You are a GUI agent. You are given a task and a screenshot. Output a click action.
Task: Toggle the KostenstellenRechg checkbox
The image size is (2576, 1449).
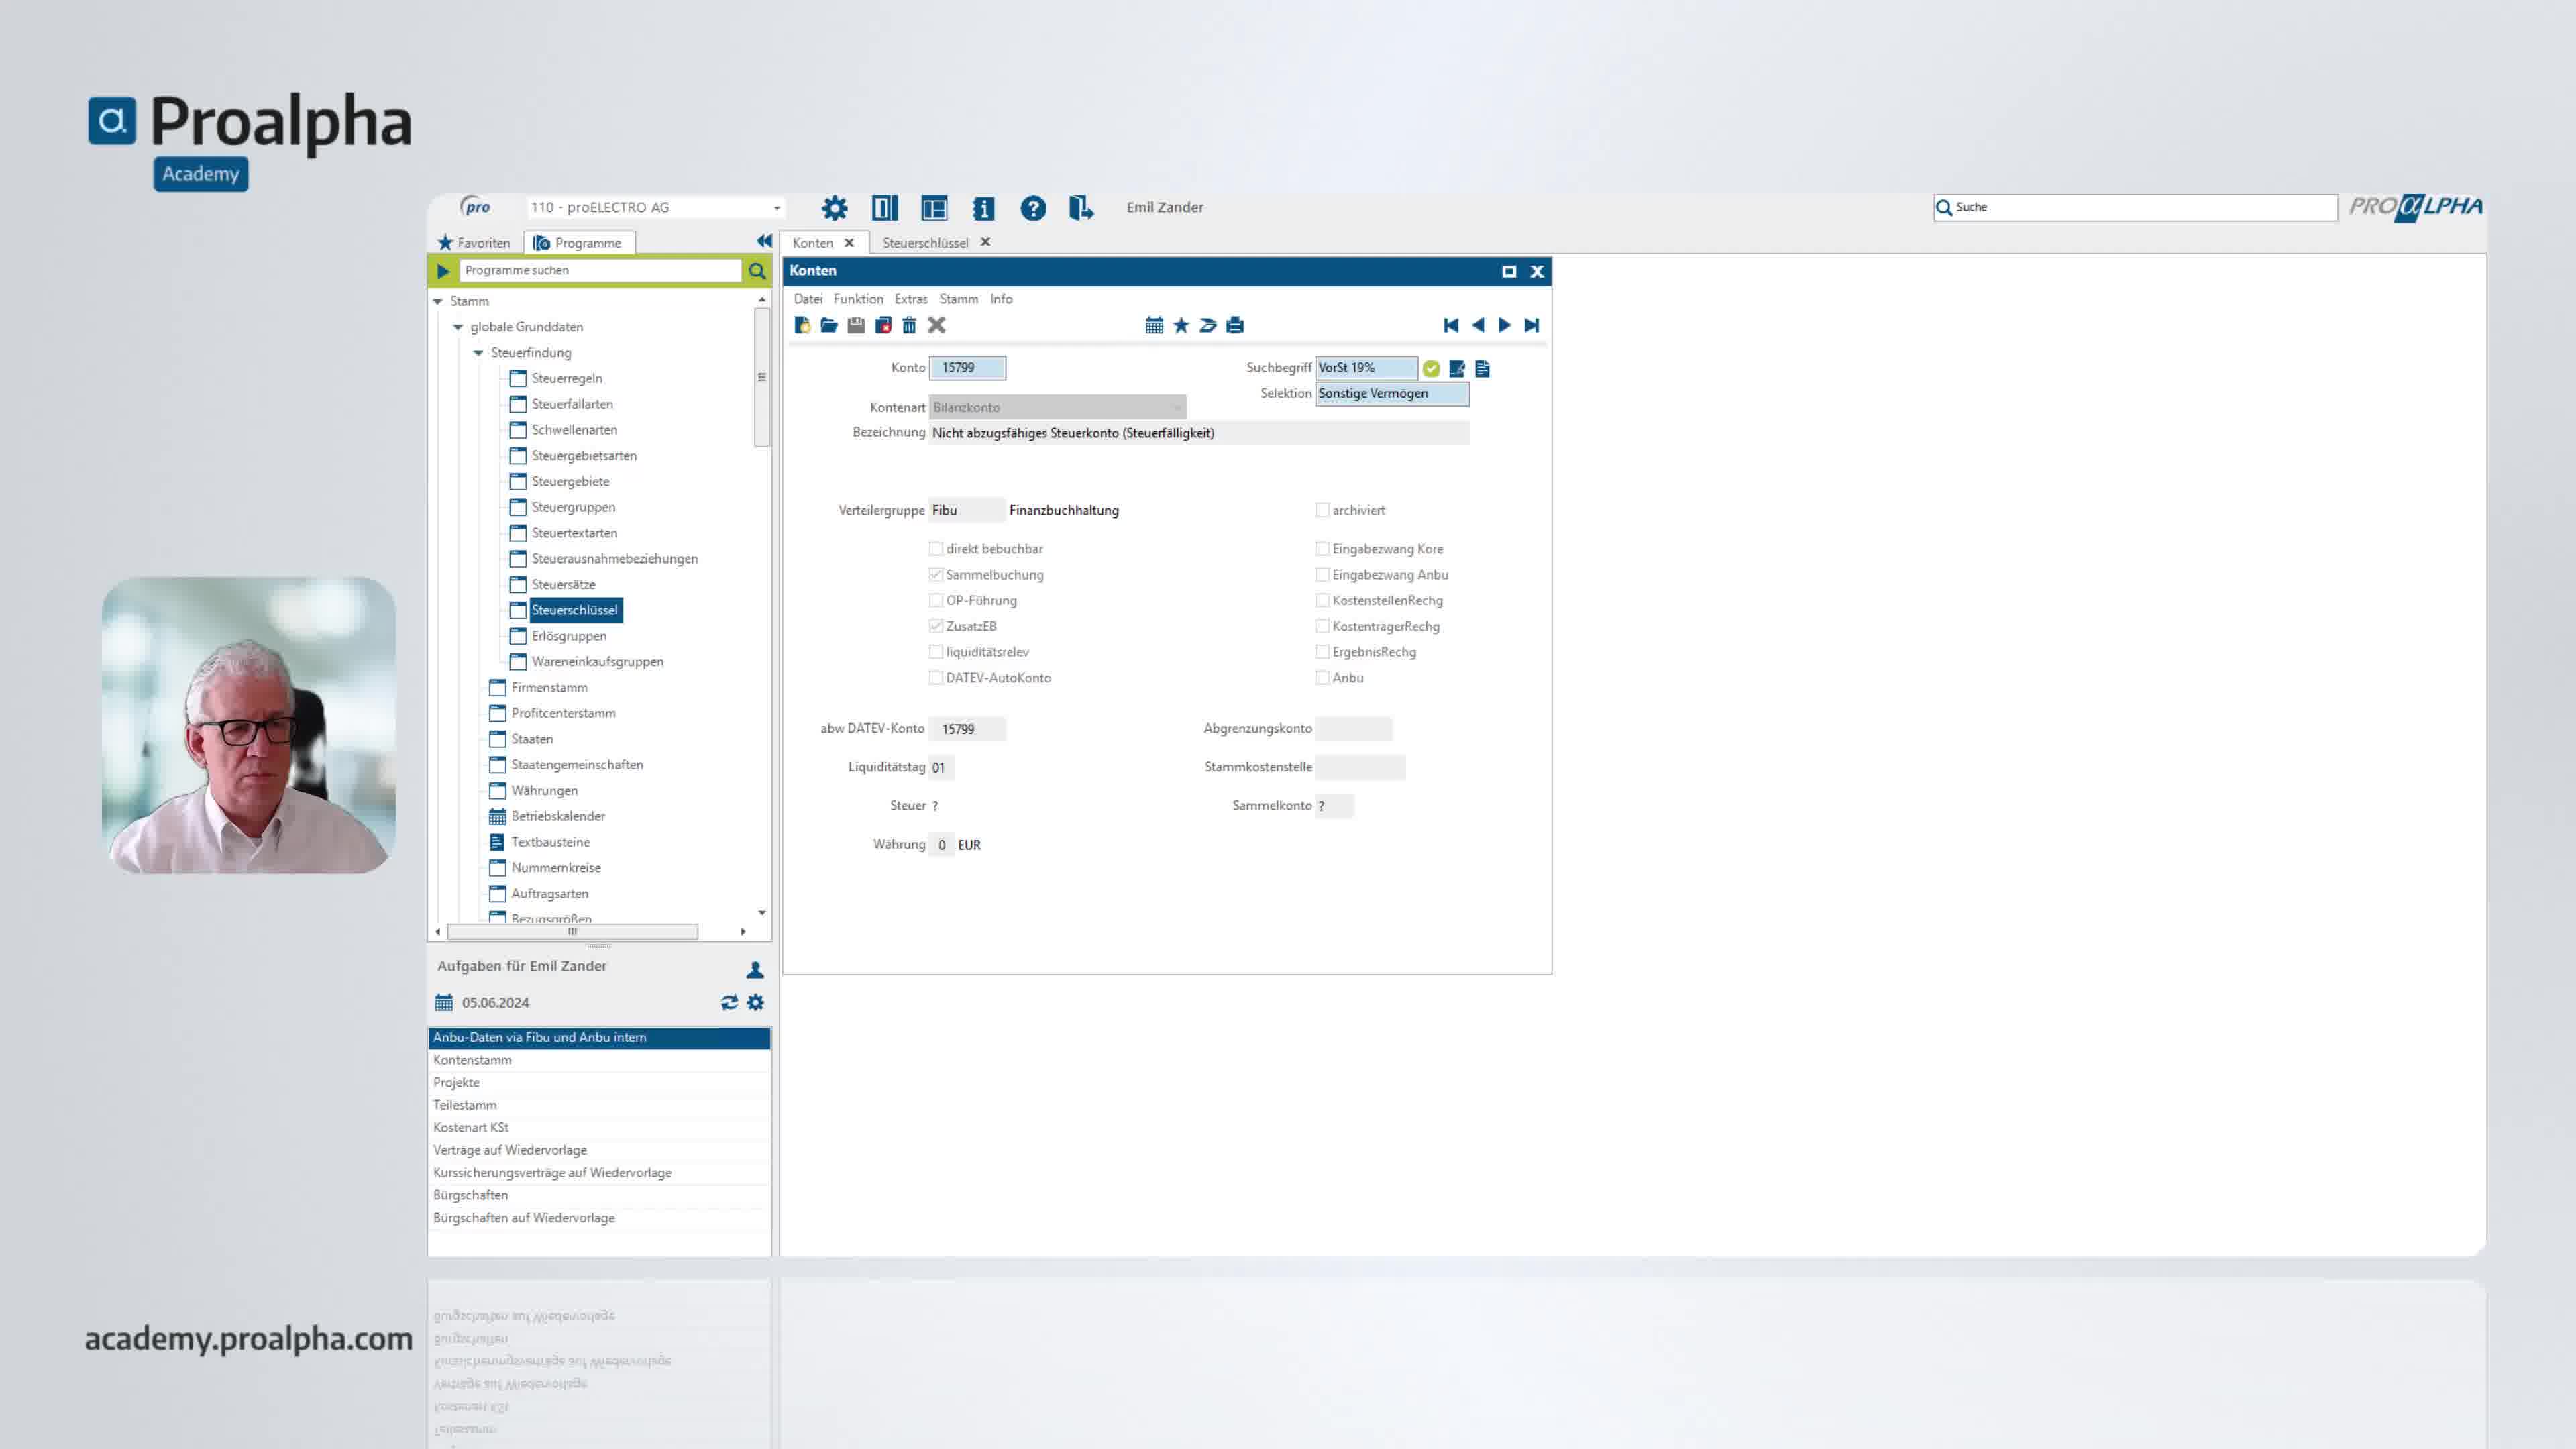[x=1322, y=600]
